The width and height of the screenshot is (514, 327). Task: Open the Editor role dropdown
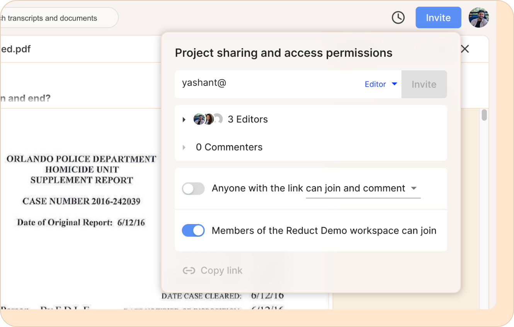[381, 84]
